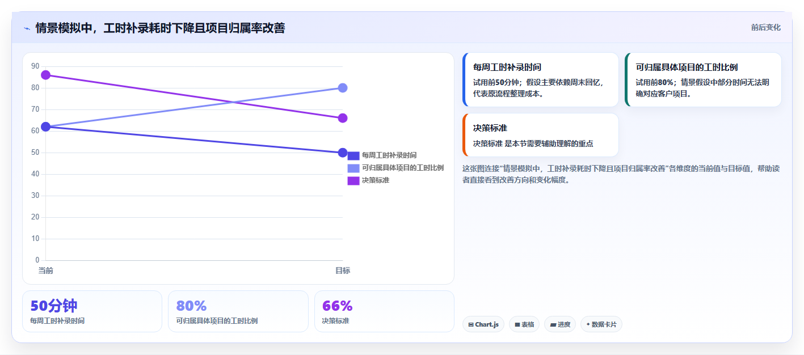Click the 表格 tag icon
Screen dimensions: 804x355
coord(517,325)
